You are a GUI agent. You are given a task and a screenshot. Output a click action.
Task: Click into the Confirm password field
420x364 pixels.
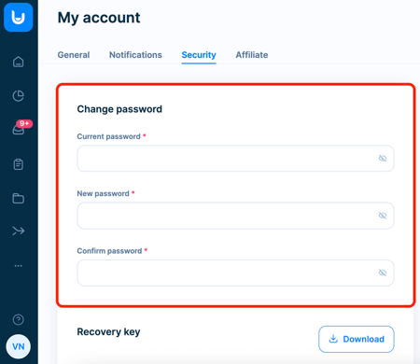(235, 273)
